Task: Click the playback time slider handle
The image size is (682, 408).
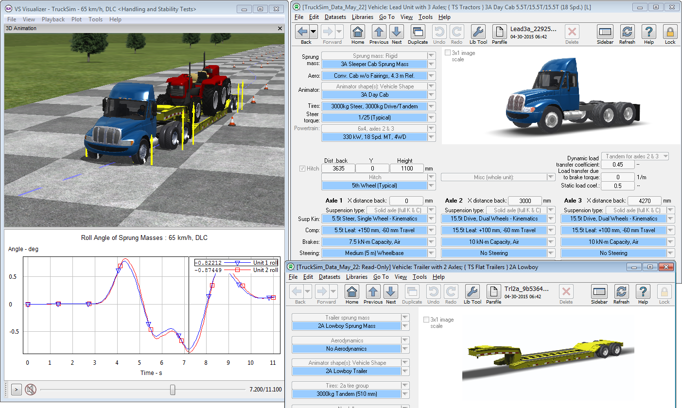Action: tap(173, 390)
